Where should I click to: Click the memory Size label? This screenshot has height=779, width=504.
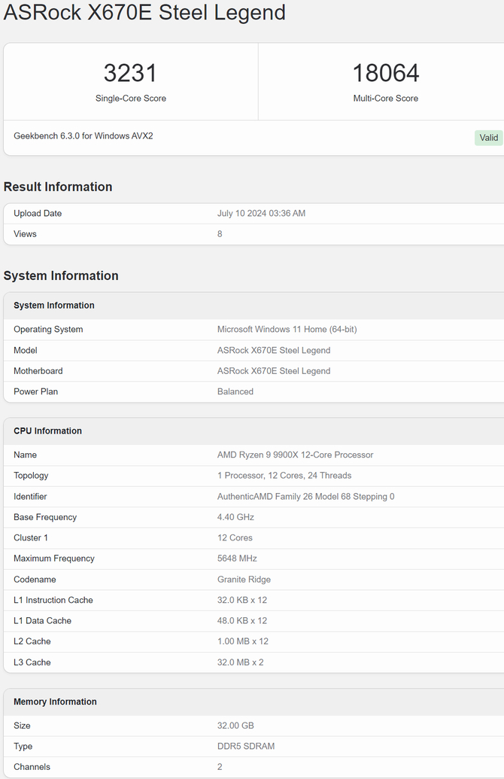click(22, 726)
